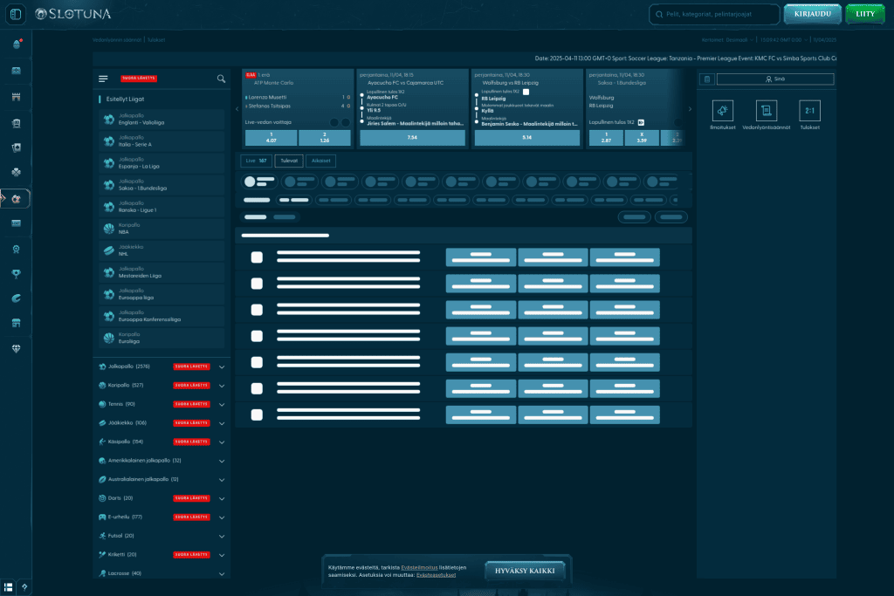Click the Slotuna logo
Image resolution: width=894 pixels, height=596 pixels.
point(73,14)
